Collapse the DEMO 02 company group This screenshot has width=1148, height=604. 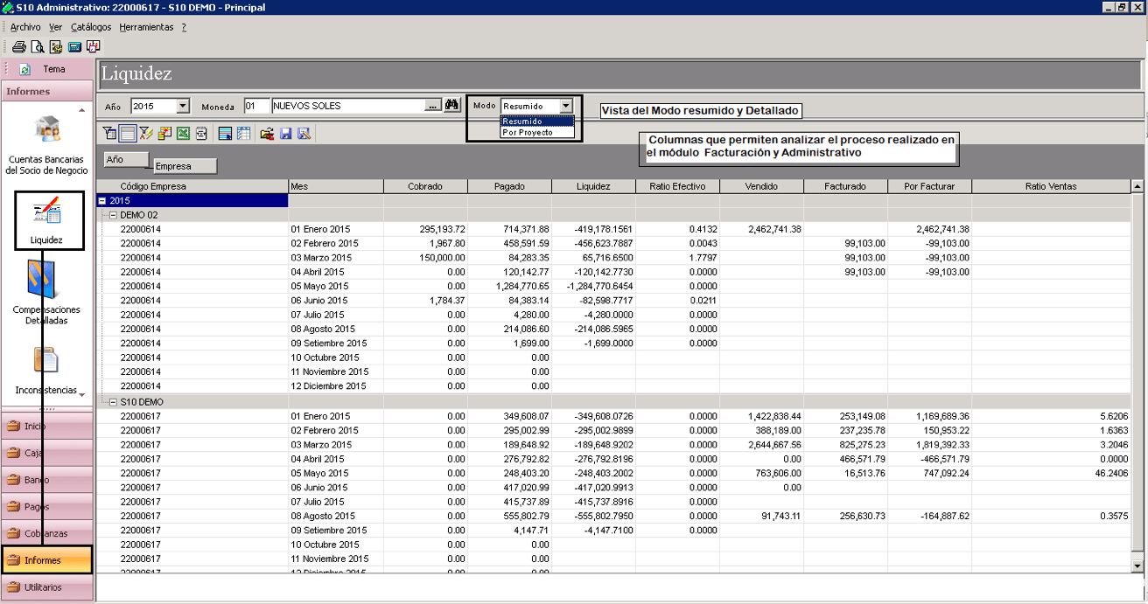113,215
